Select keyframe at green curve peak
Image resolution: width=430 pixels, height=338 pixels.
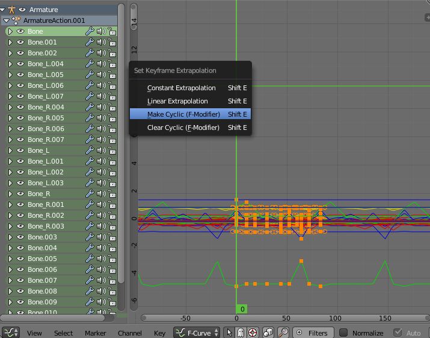(301, 261)
